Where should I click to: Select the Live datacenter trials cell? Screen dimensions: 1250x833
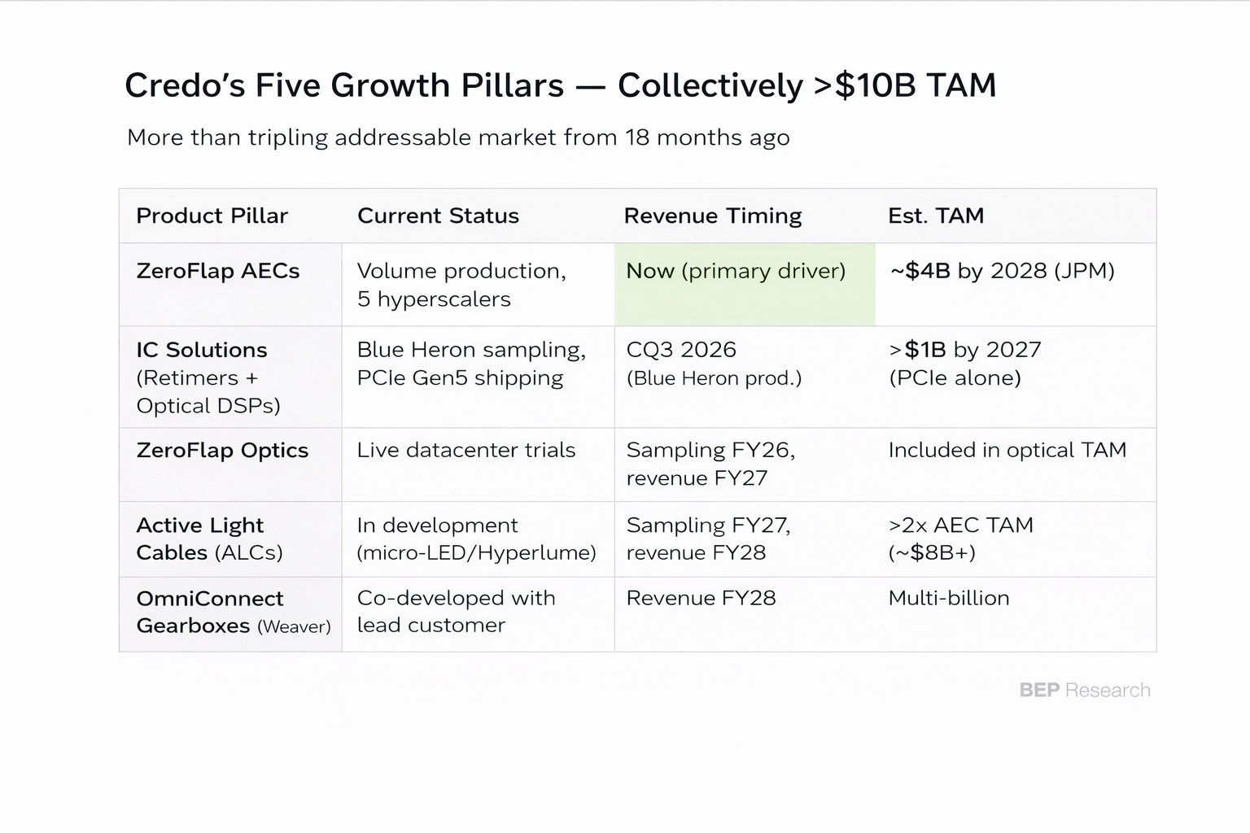[x=466, y=450]
